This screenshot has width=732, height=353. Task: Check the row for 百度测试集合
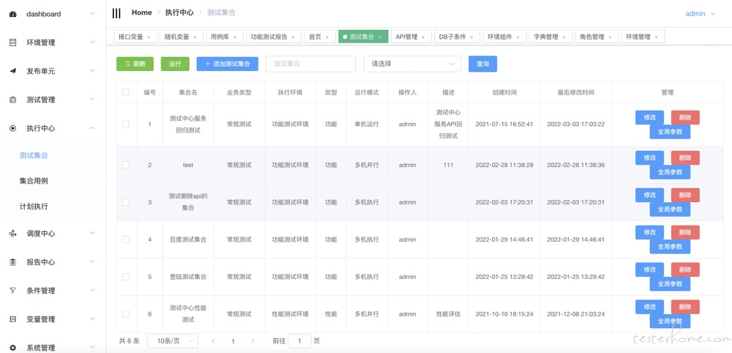coord(126,239)
